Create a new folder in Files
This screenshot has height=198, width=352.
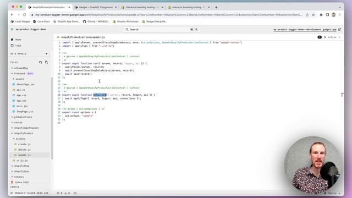(x=41, y=62)
